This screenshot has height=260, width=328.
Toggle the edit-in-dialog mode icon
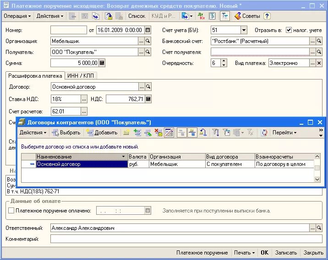[169, 133]
